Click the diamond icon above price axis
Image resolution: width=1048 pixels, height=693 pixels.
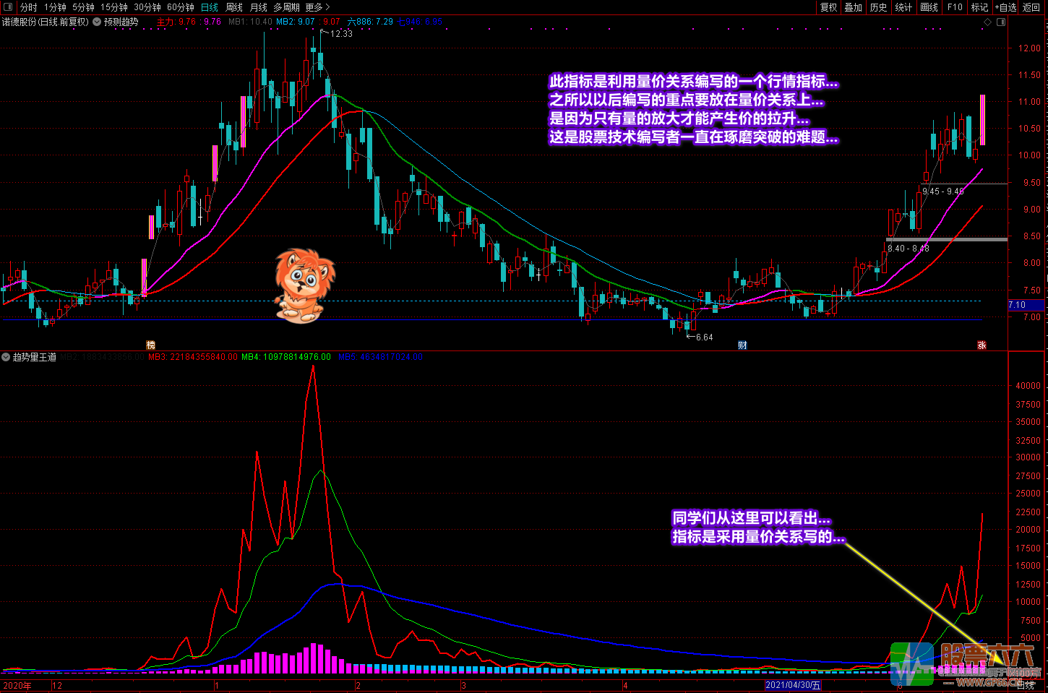988,22
